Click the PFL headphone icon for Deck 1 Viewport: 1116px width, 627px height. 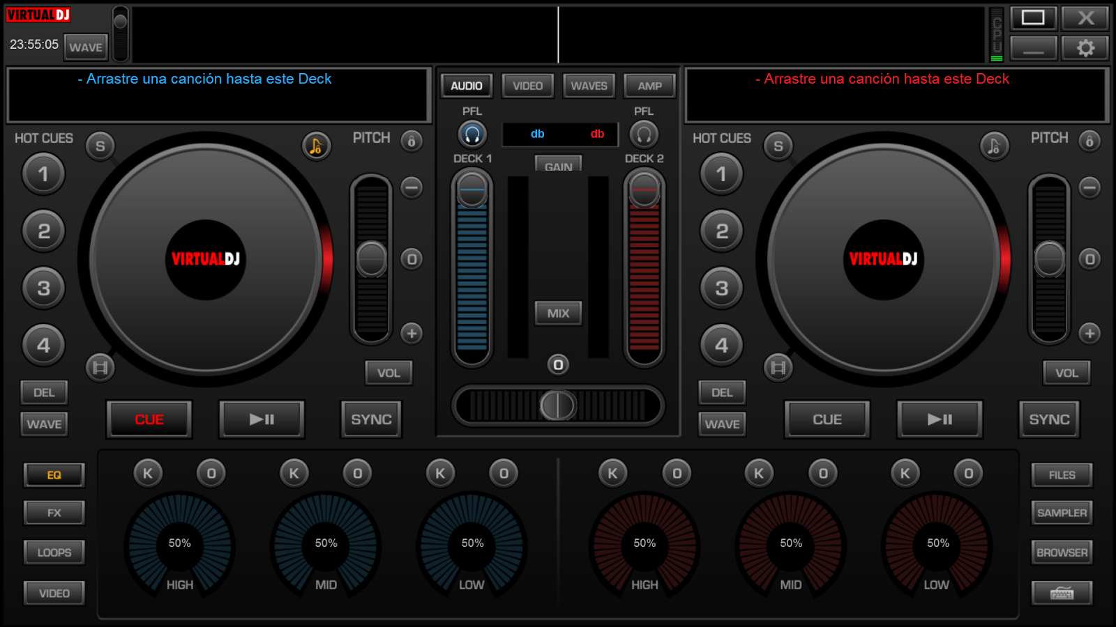coord(472,134)
